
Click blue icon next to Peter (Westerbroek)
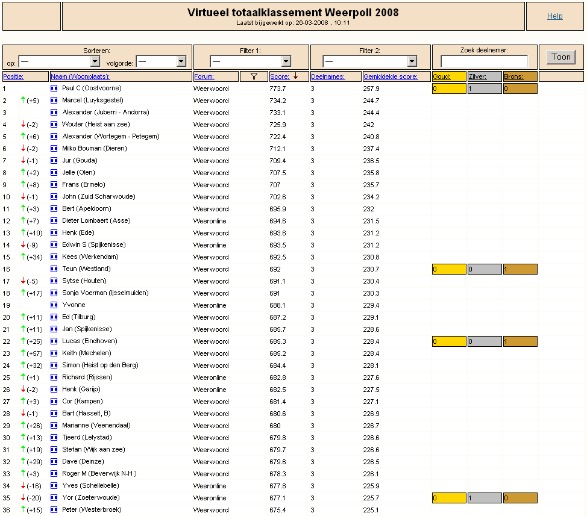coord(54,509)
